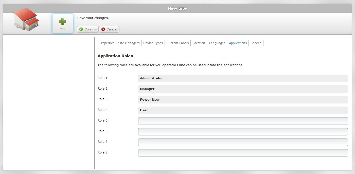This screenshot has width=355, height=174.
Task: Click the Manager role field
Action: [243, 89]
